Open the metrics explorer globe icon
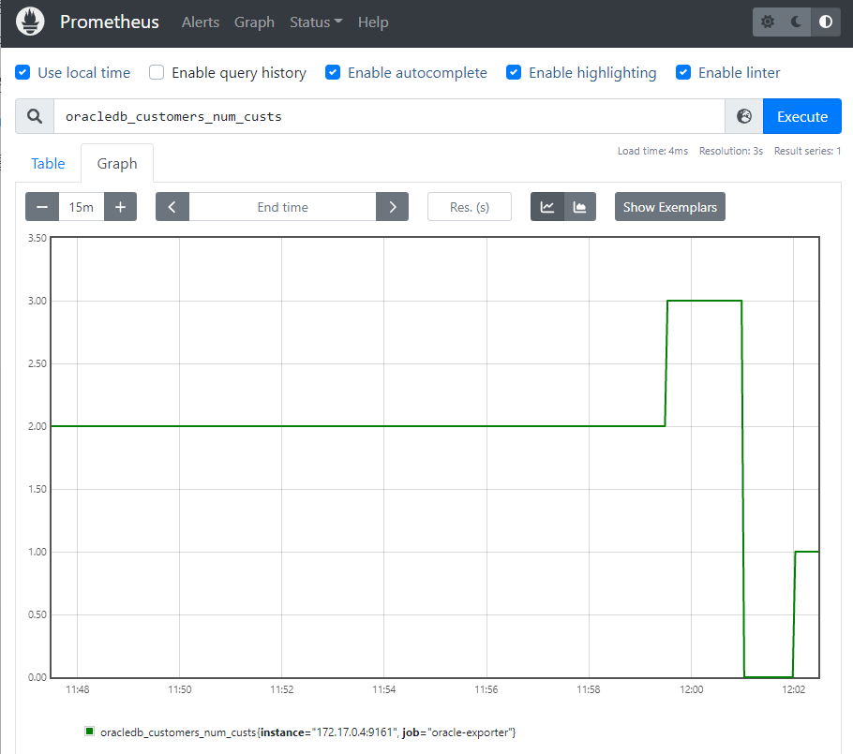This screenshot has height=754, width=853. [x=744, y=116]
